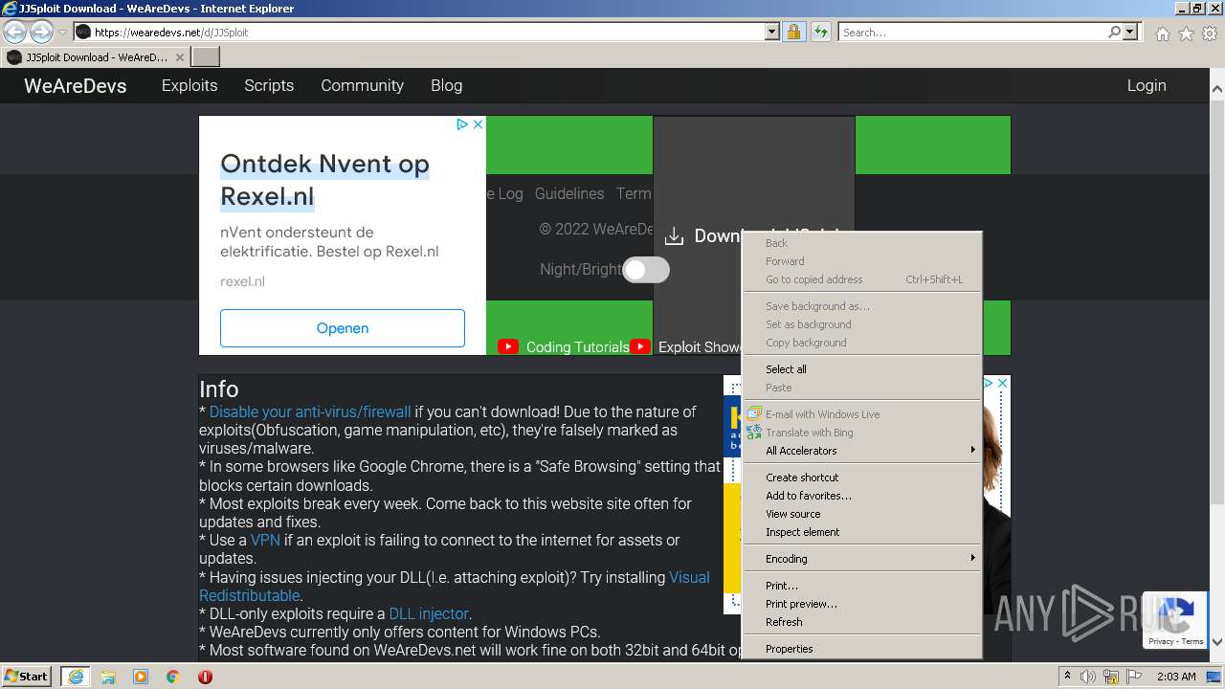Choose Properties in context menu
1225x689 pixels.
pos(862,649)
